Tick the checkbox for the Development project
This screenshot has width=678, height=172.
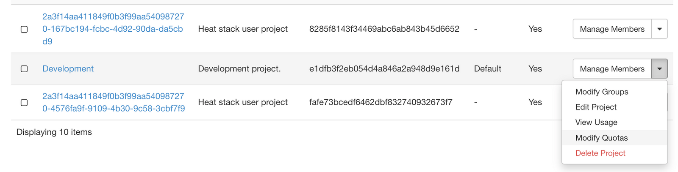24,69
